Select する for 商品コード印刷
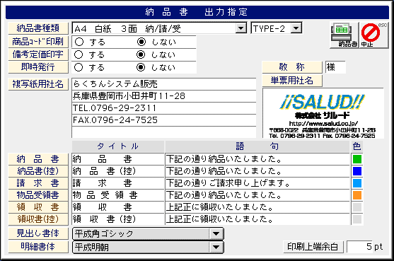The image size is (394, 261). 79,42
